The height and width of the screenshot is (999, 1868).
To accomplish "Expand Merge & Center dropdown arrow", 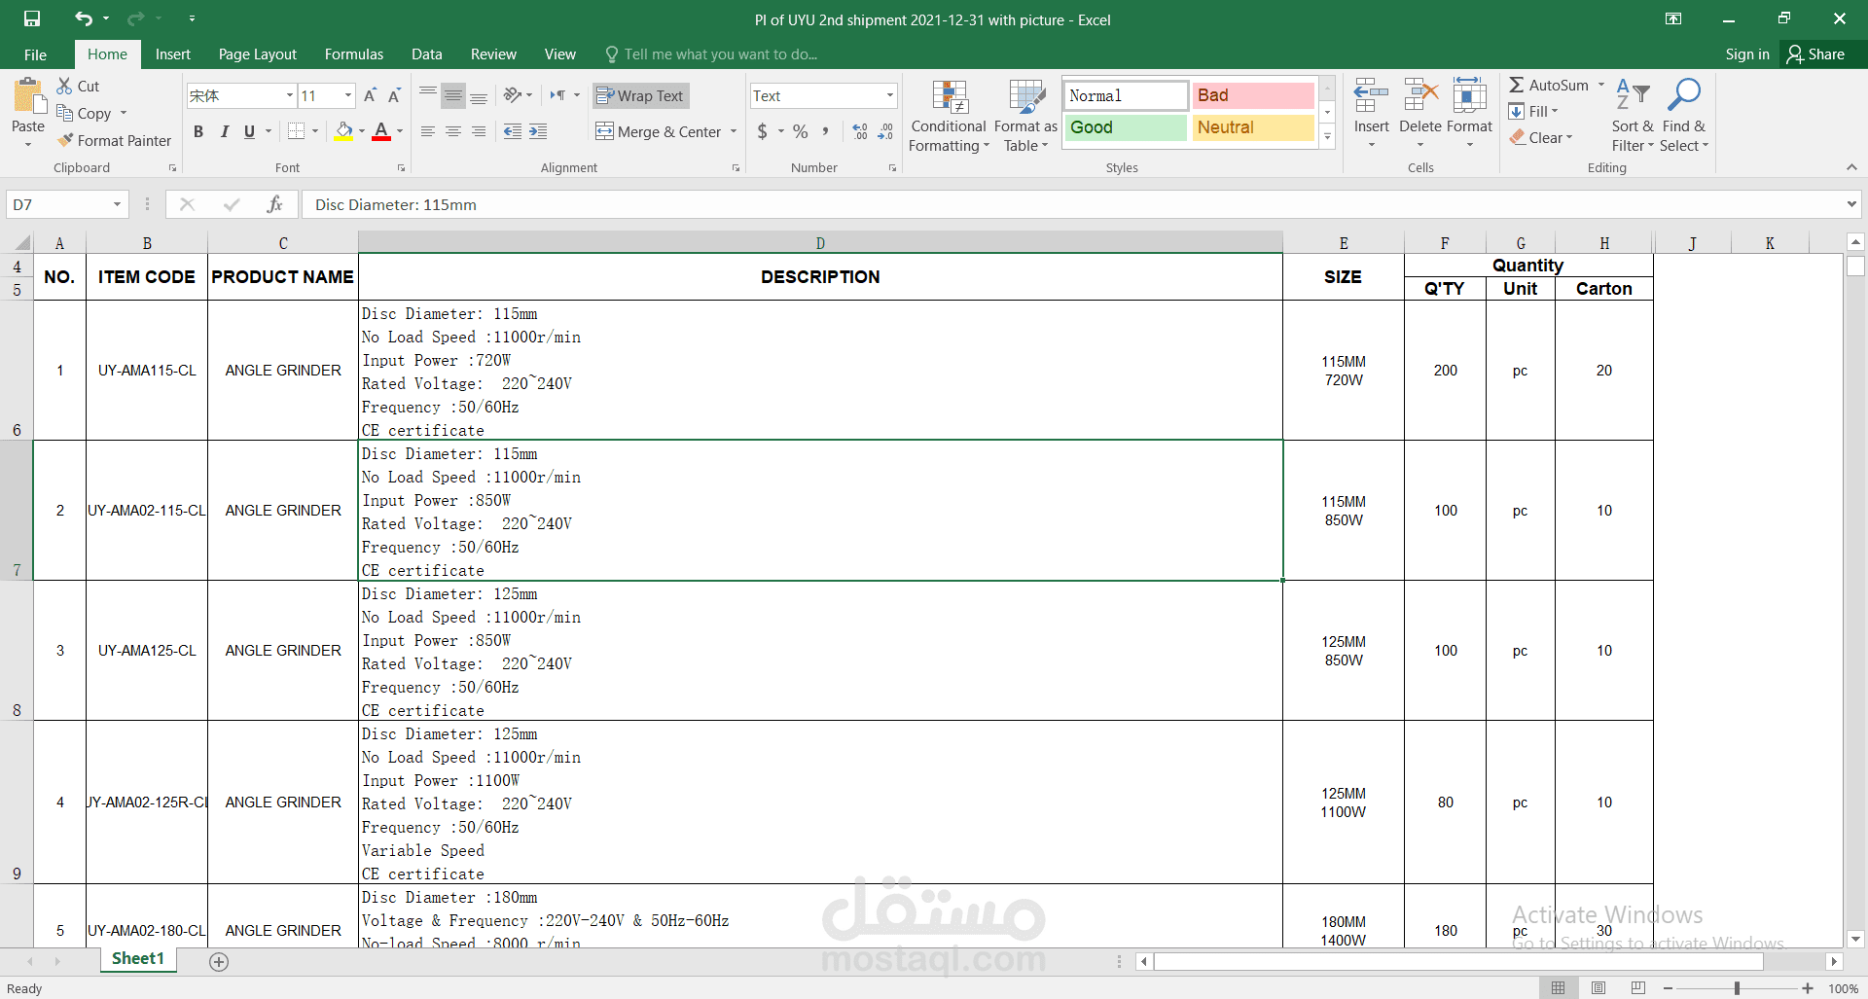I will [734, 131].
